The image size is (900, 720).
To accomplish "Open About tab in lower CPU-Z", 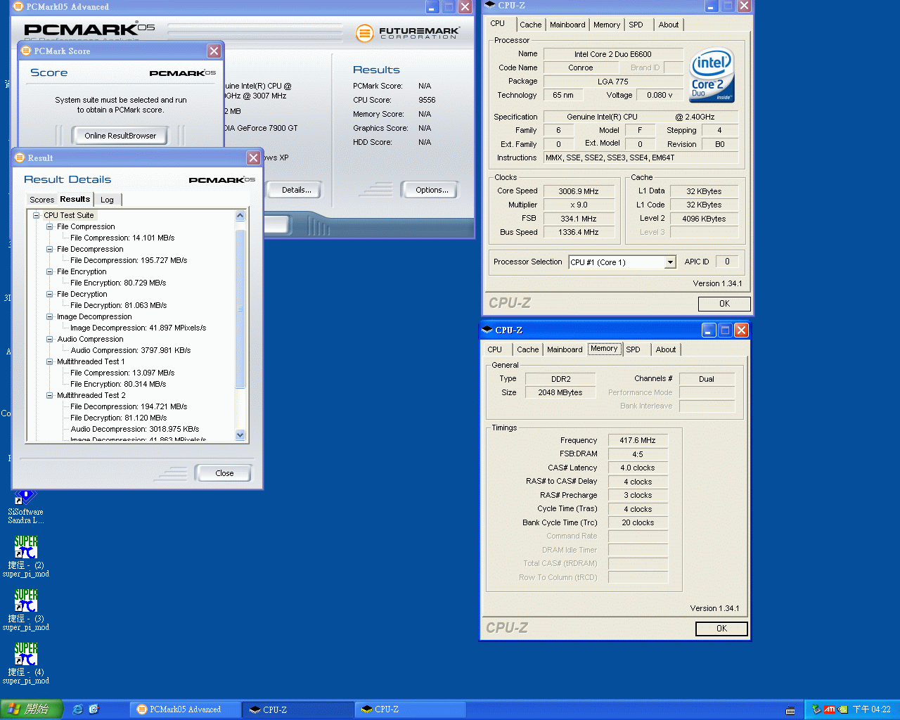I will coord(666,349).
